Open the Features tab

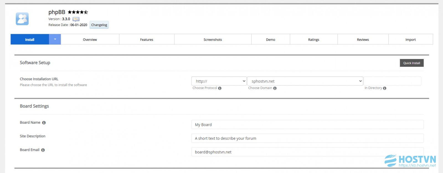[x=147, y=39]
